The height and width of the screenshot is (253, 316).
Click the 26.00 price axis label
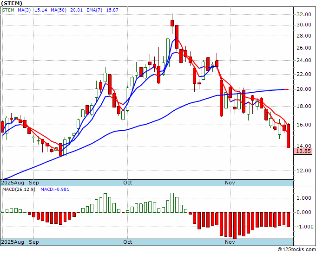pyautogui.click(x=304, y=48)
